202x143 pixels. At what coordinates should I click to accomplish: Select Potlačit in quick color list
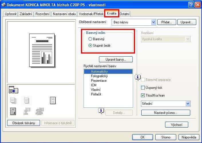pyautogui.click(x=108, y=94)
